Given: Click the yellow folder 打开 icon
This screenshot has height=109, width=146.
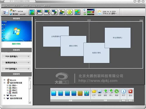Looking at the screenshot, I should pyautogui.click(x=94, y=91).
